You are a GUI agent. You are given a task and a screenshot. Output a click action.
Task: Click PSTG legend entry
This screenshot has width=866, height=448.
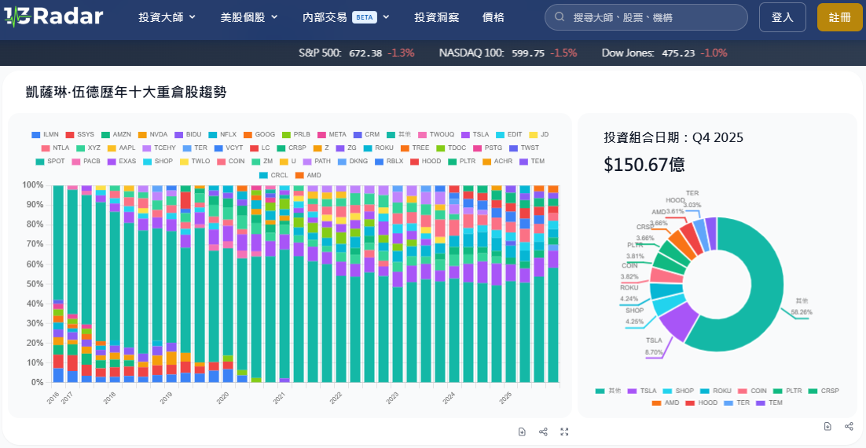pos(488,148)
